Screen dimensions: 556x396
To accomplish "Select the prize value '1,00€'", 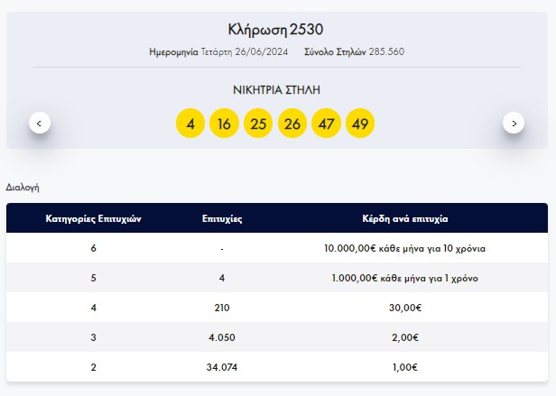I will [405, 367].
